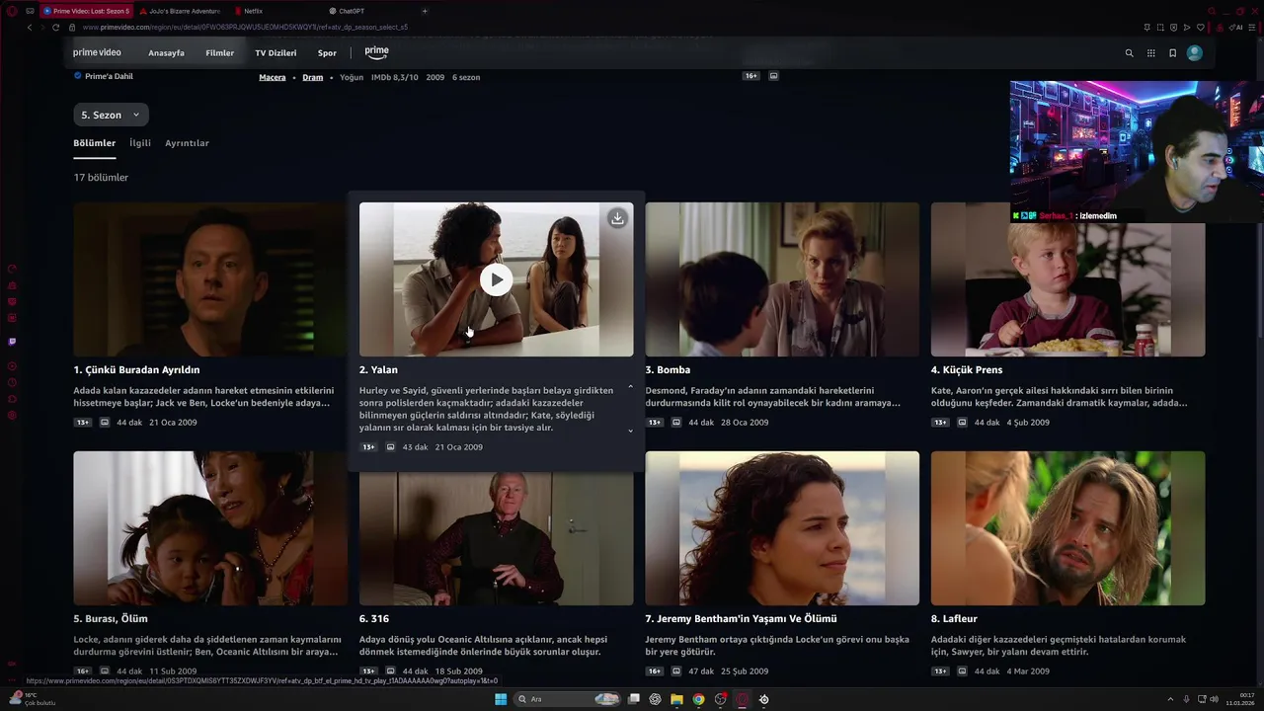The width and height of the screenshot is (1264, 711).
Task: Click episode 8 Lafleur thumbnail
Action: (x=1067, y=528)
